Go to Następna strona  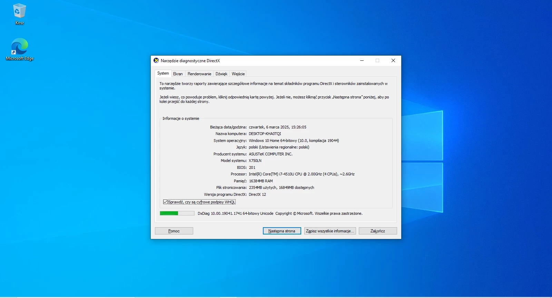coord(282,231)
